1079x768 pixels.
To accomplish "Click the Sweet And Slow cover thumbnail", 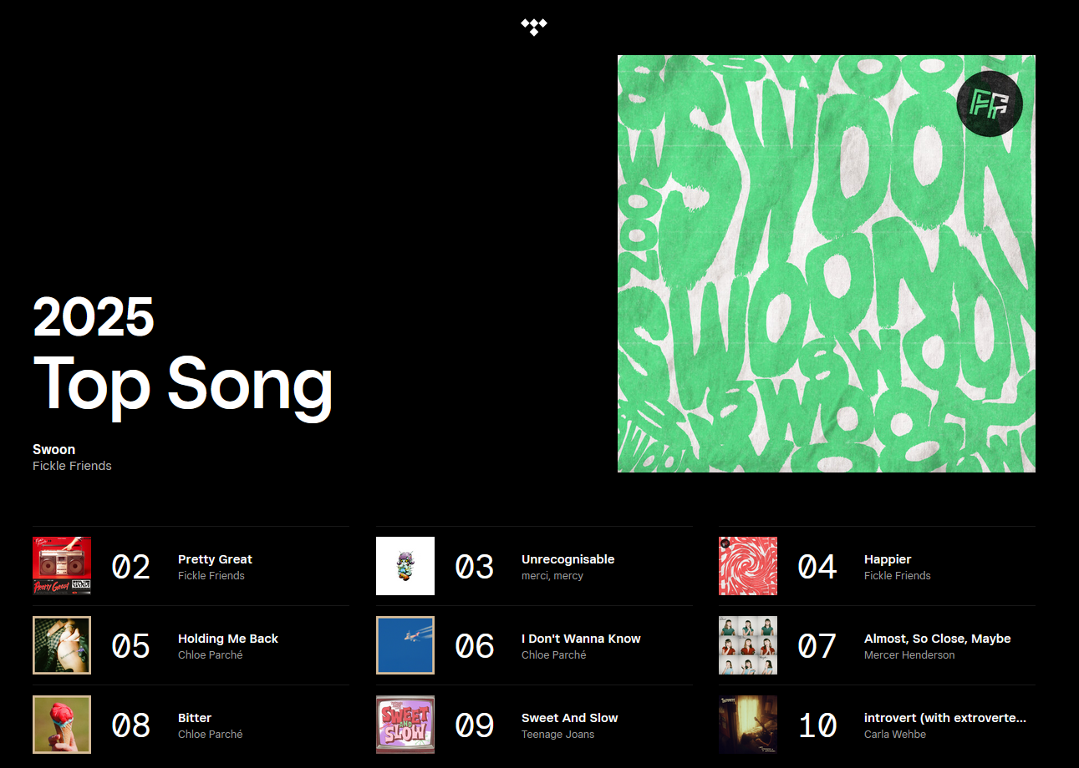I will (x=405, y=725).
